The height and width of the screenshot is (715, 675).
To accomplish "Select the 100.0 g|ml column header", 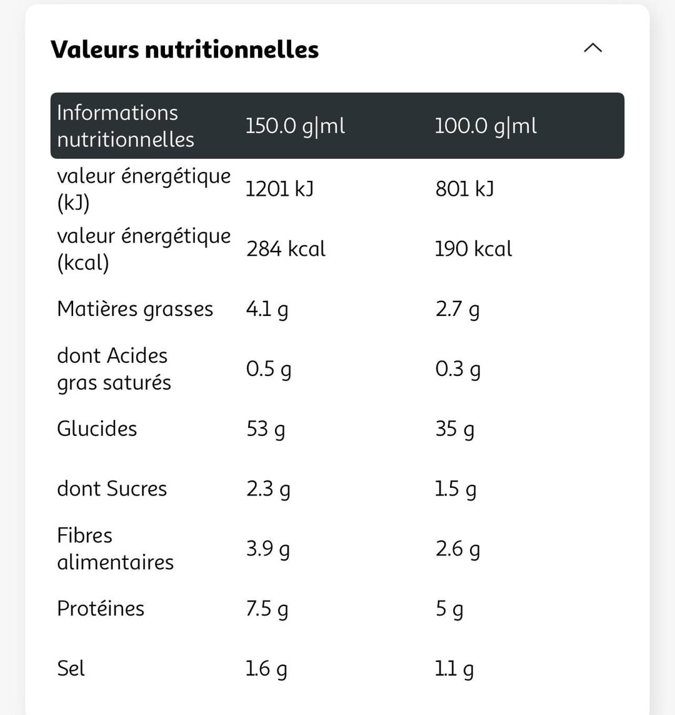I will 486,126.
